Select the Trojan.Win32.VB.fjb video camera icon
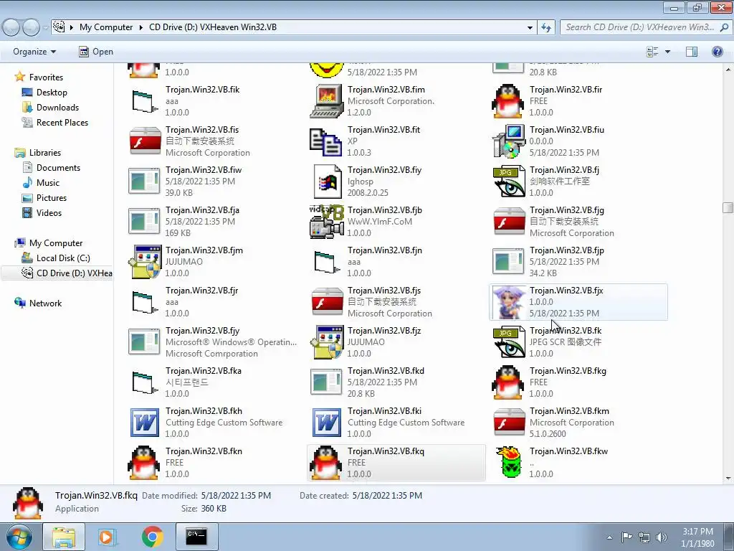Image resolution: width=734 pixels, height=551 pixels. [x=326, y=222]
